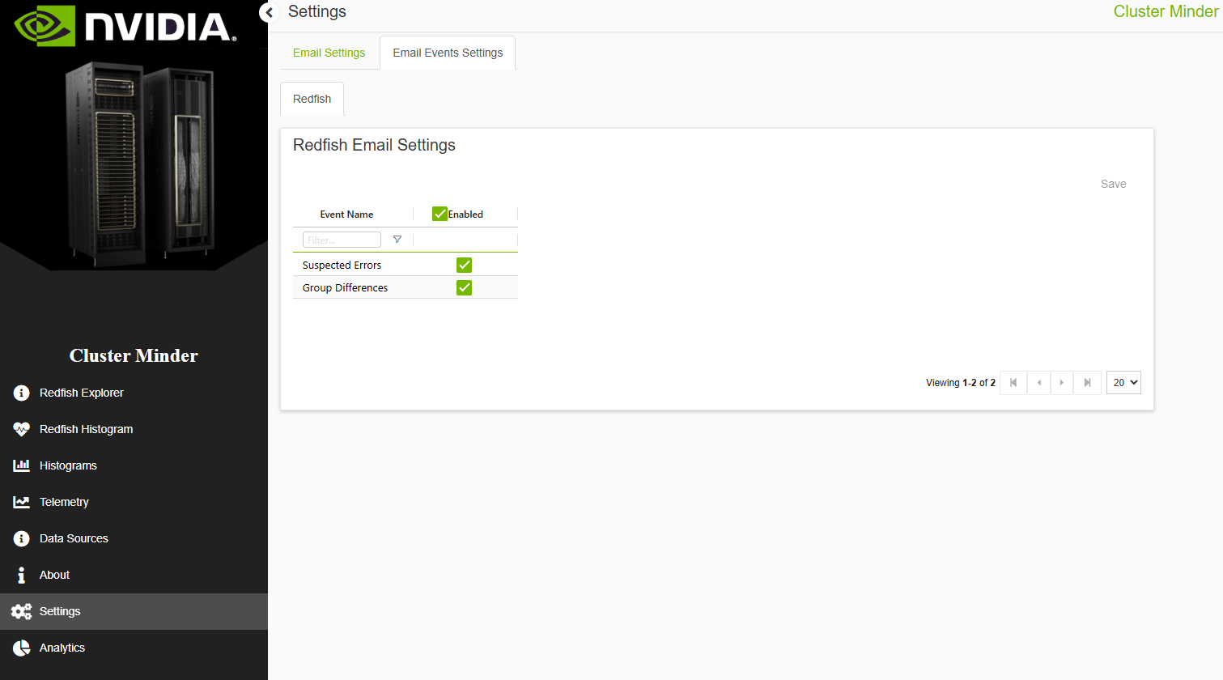The width and height of the screenshot is (1223, 680).
Task: Select the Group Differences row text
Action: [345, 288]
